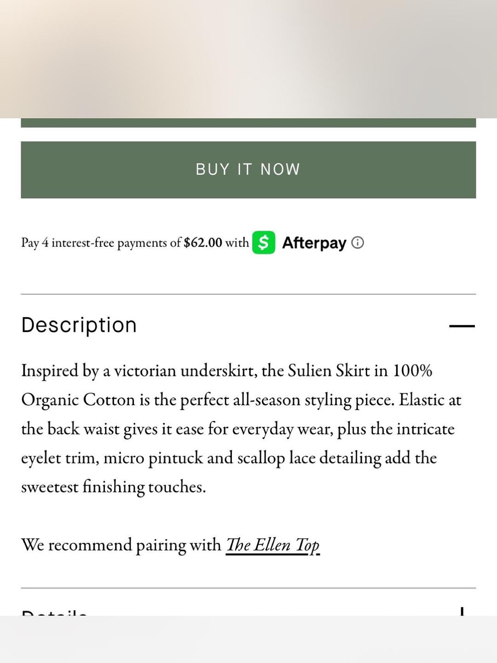This screenshot has height=663, width=497.
Task: Click the gray bar at screen bottom
Action: pyautogui.click(x=248, y=640)
